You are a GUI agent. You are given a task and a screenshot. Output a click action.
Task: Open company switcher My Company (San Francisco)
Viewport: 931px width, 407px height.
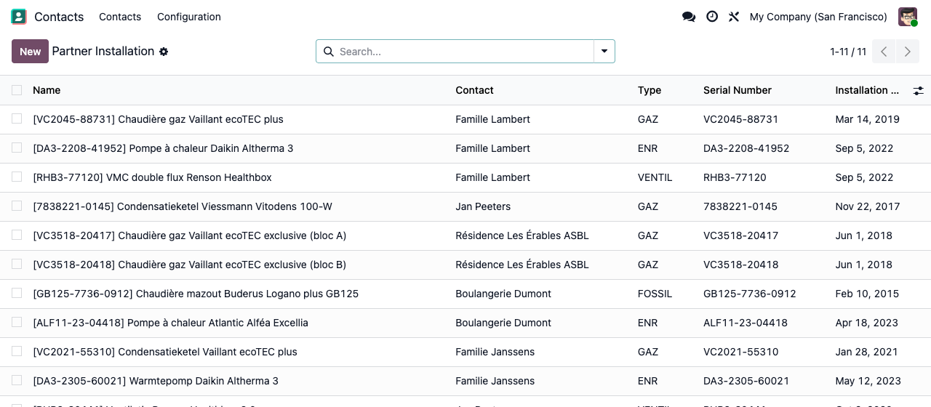click(818, 17)
